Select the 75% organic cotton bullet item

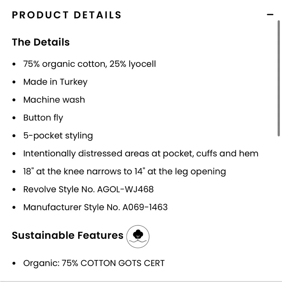[90, 64]
